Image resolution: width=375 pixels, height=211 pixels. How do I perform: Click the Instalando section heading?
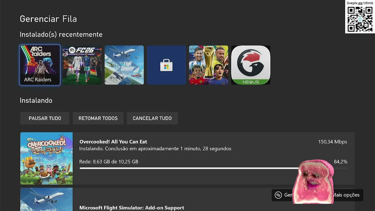[x=36, y=101]
